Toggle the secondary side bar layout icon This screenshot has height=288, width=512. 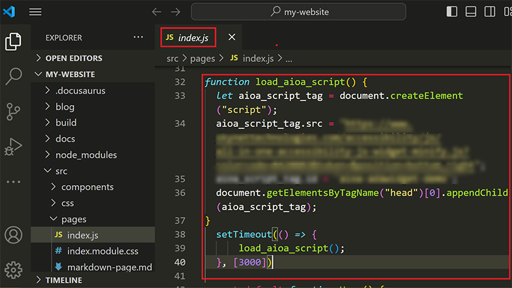[x=490, y=12]
